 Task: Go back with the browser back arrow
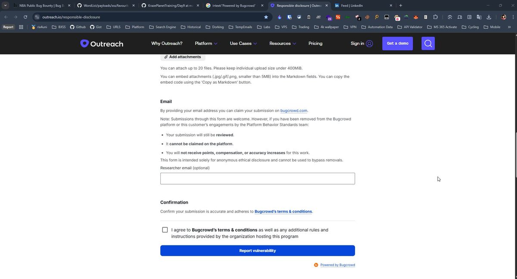pos(6,17)
